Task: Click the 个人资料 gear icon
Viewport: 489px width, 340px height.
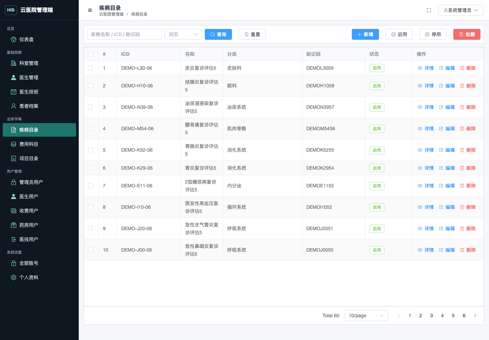Action: (x=14, y=277)
